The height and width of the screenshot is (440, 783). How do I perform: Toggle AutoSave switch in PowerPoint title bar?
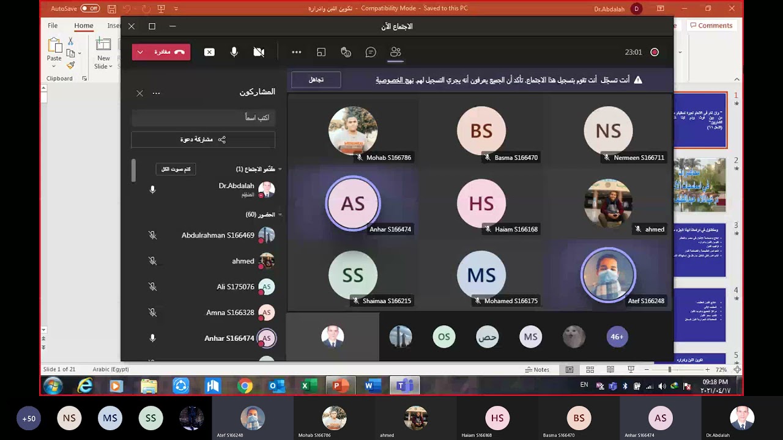coord(89,9)
